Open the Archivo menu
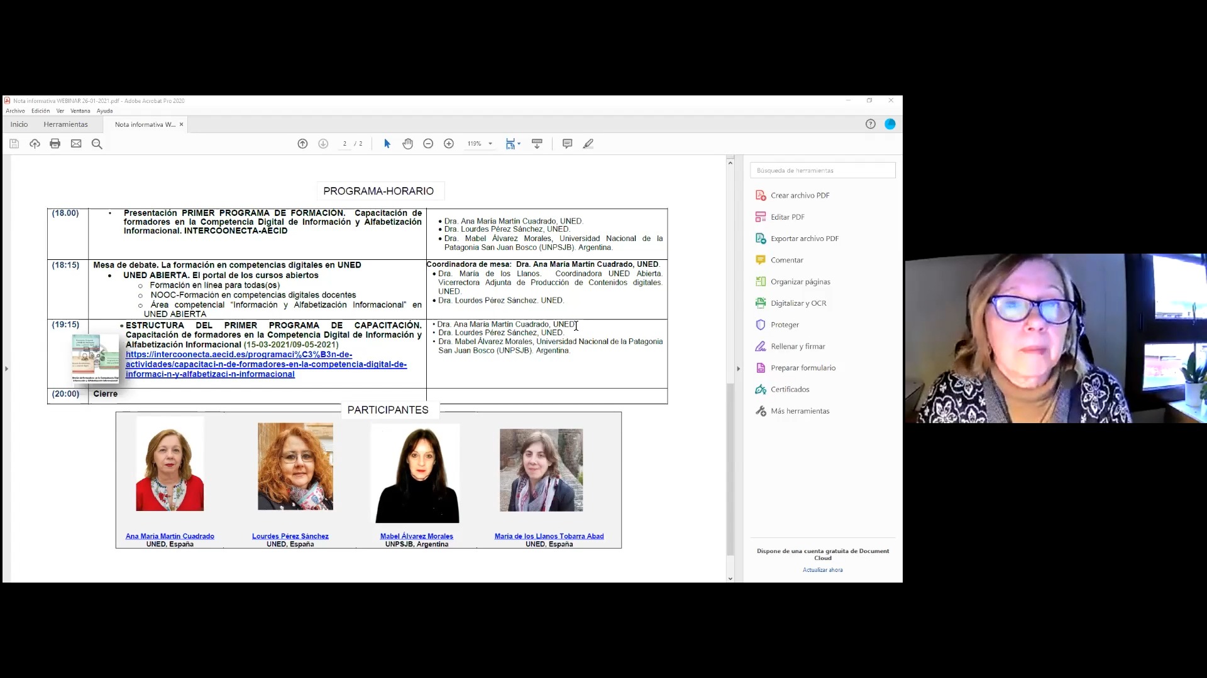The width and height of the screenshot is (1207, 678). click(15, 111)
